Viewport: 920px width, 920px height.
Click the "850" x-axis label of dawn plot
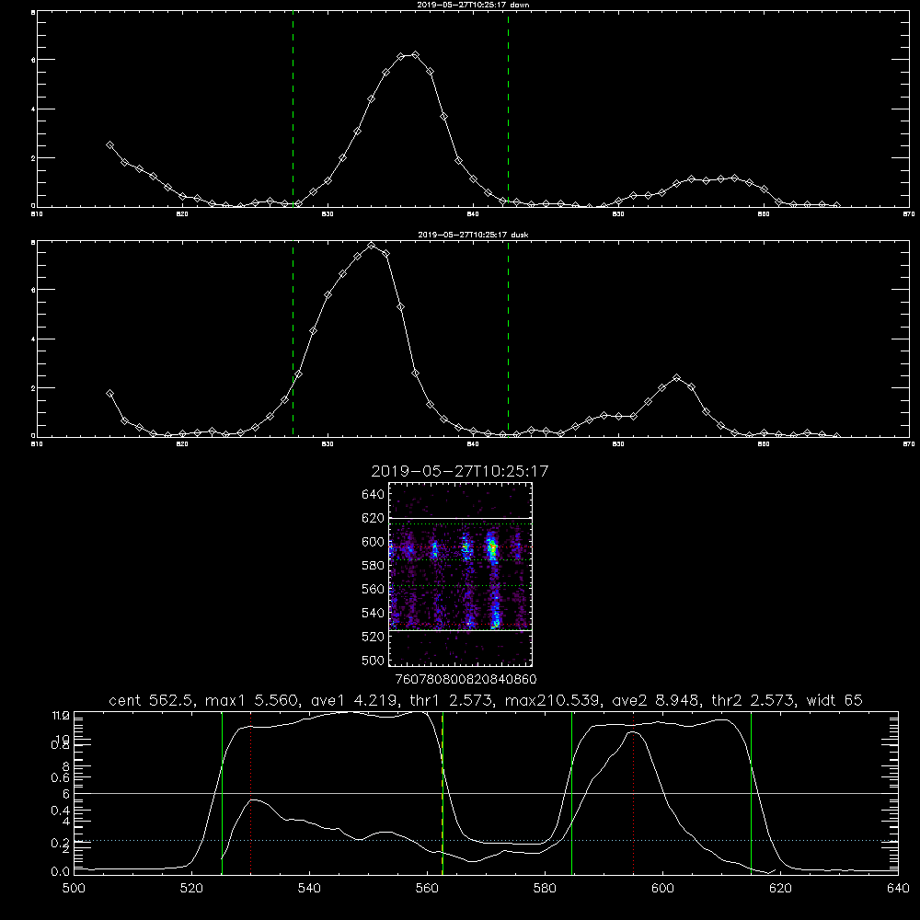coord(618,214)
